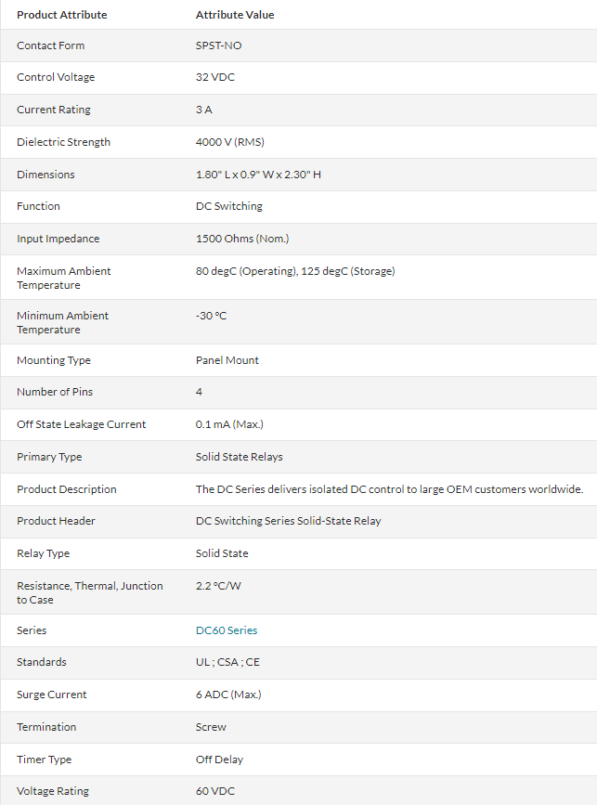Select the Current Rating label

[54, 110]
